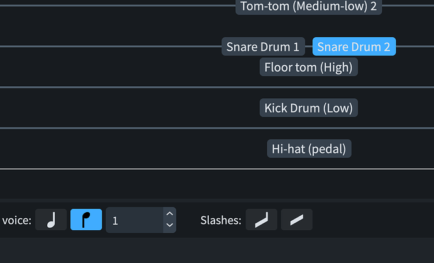Click the white line below Hi-hat (pedal)
The width and height of the screenshot is (434, 263).
pyautogui.click(x=309, y=169)
